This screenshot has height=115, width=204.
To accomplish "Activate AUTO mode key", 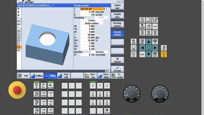I will (36, 111).
